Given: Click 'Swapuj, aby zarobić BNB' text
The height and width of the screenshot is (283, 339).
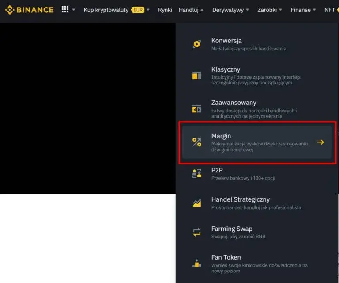Looking at the screenshot, I should point(238,237).
